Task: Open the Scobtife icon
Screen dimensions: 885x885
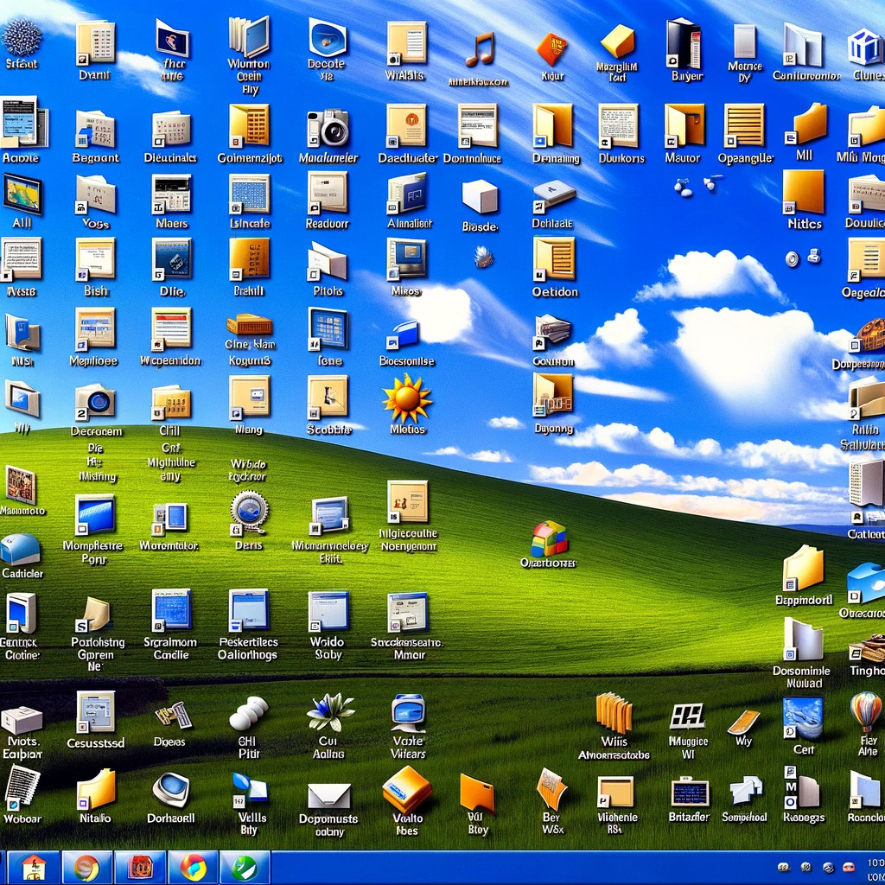Action: (328, 398)
